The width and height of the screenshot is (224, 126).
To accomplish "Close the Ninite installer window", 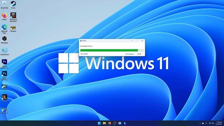I will pos(142,41).
